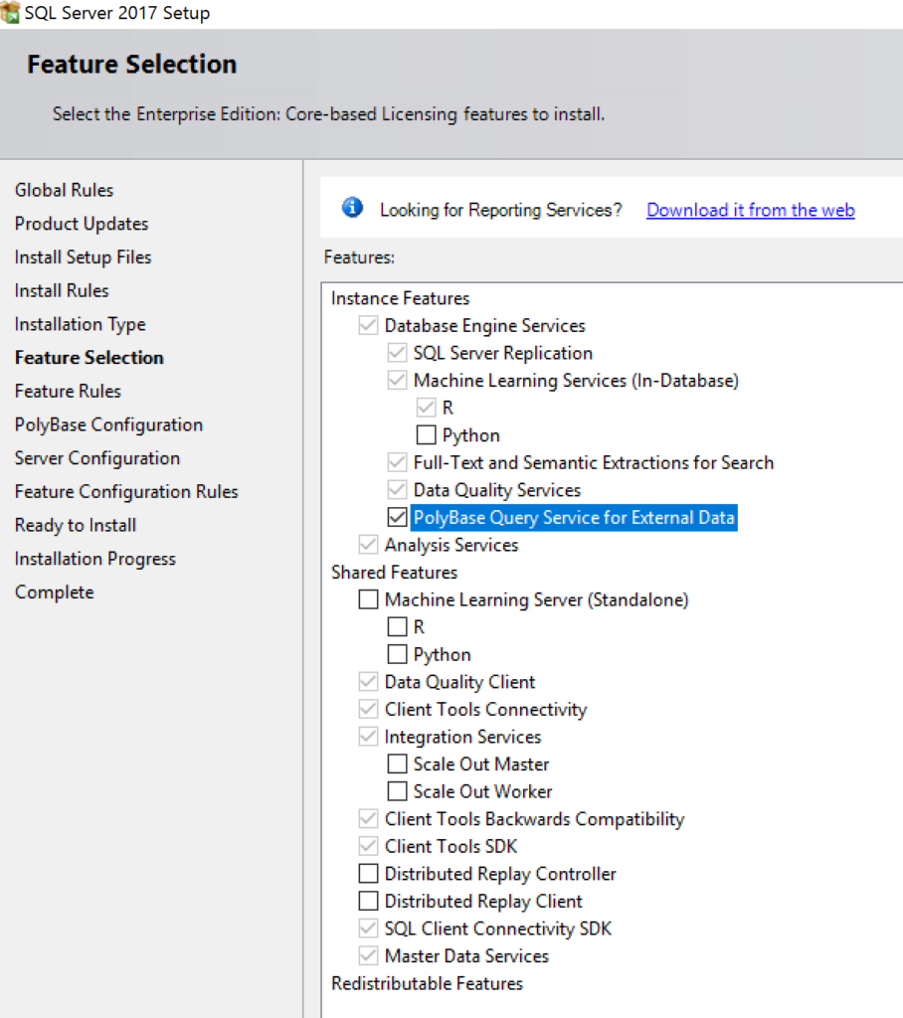Select the Master Data Services feature label
This screenshot has width=903, height=1018.
(466, 956)
